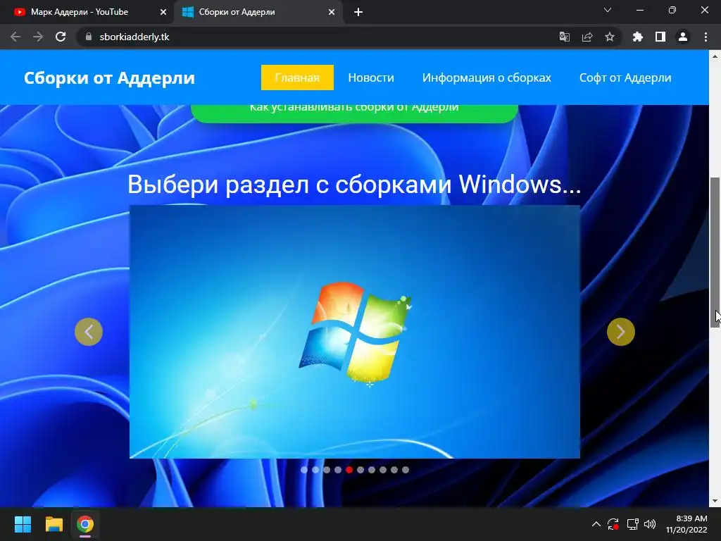
Task: Click the page vertical scrollbar thumb
Action: 715,252
